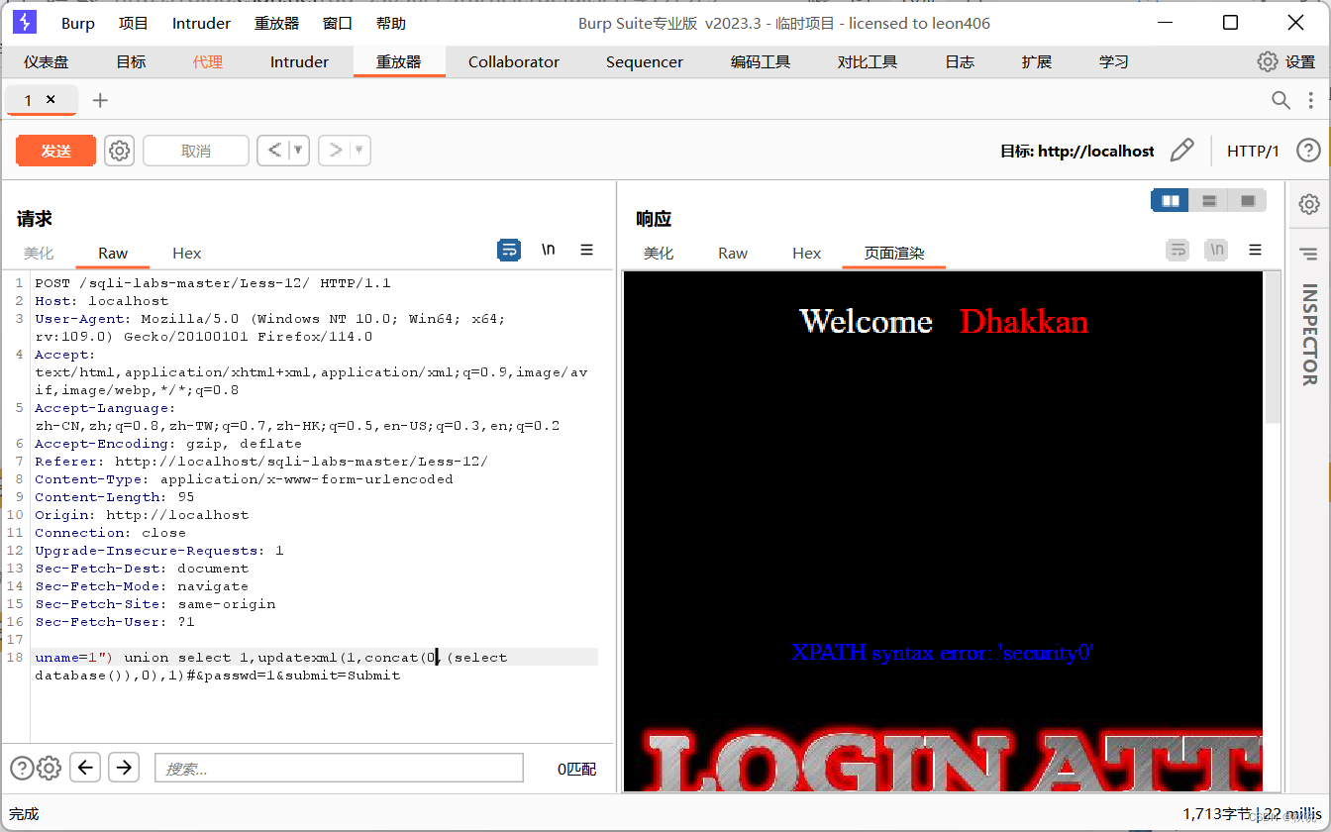
Task: Click Inspector list filter icon
Action: [1309, 255]
